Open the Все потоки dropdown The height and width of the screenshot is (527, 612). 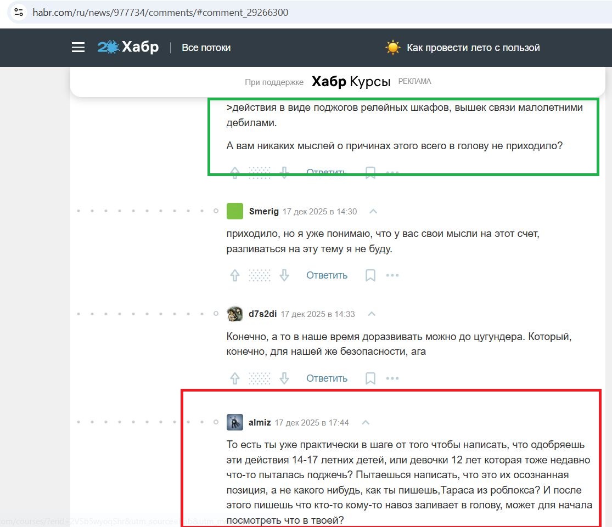206,48
